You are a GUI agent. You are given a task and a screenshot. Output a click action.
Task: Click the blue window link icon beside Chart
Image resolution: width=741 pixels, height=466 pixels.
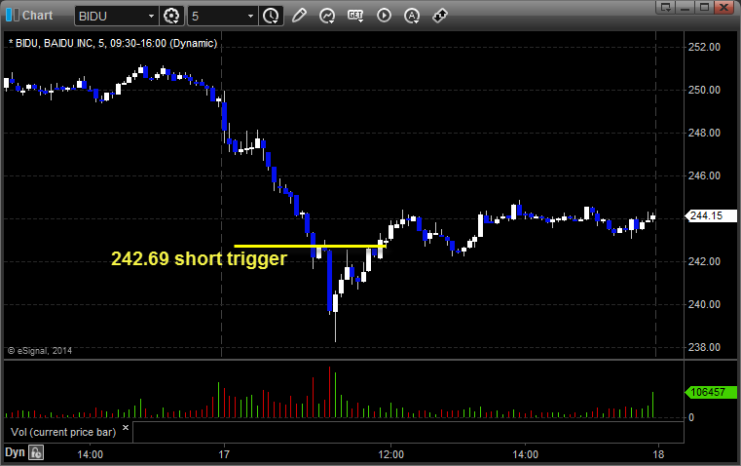coord(13,16)
